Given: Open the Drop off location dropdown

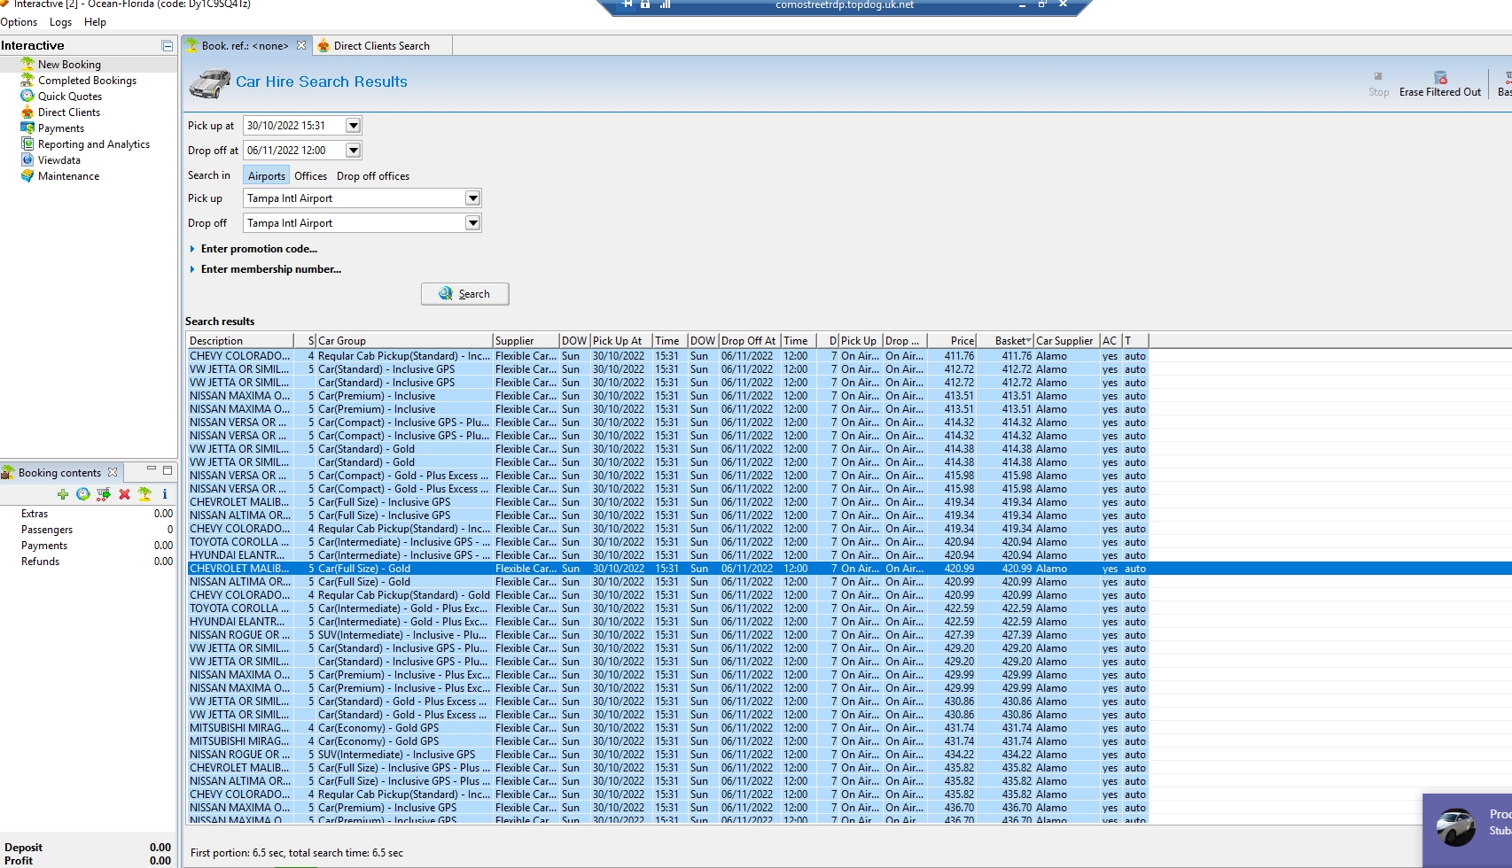Looking at the screenshot, I should (x=472, y=223).
